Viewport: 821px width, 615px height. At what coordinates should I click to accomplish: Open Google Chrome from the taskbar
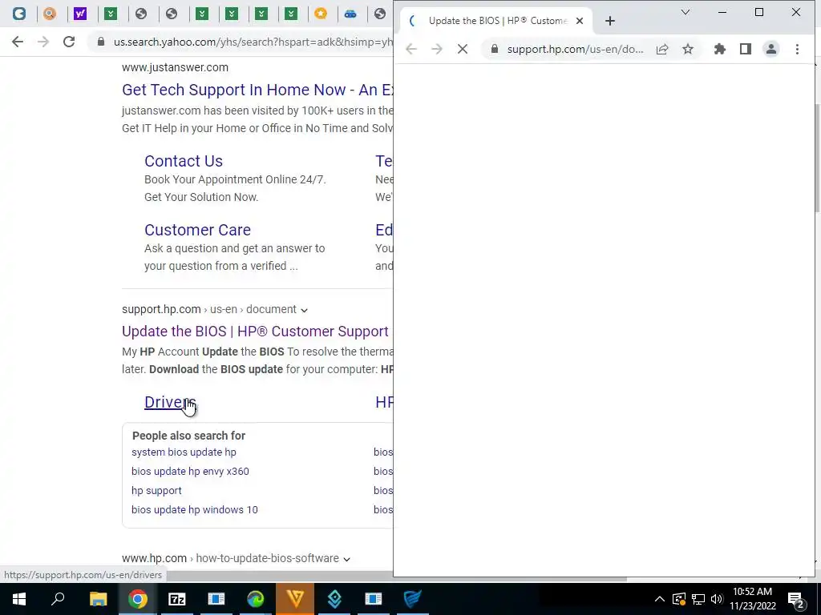click(138, 599)
